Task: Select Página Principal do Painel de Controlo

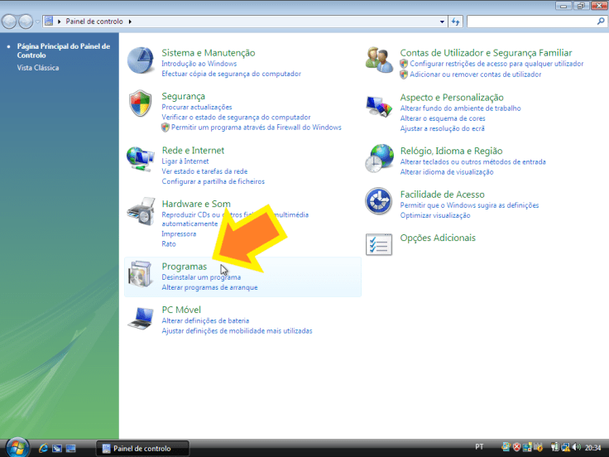Action: (63, 51)
